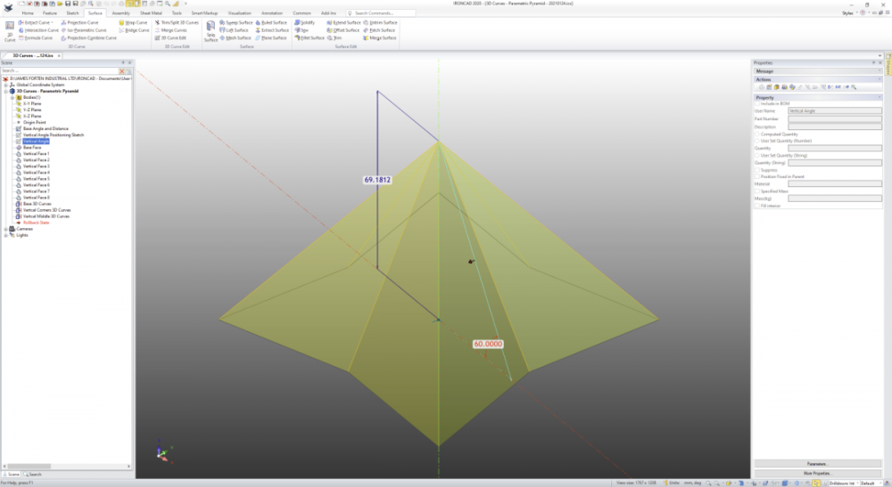Switch to the Visualization ribbon tab
Viewport: 892px width, 487px height.
239,13
